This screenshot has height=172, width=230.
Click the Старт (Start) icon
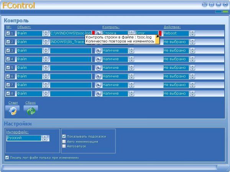click(13, 110)
